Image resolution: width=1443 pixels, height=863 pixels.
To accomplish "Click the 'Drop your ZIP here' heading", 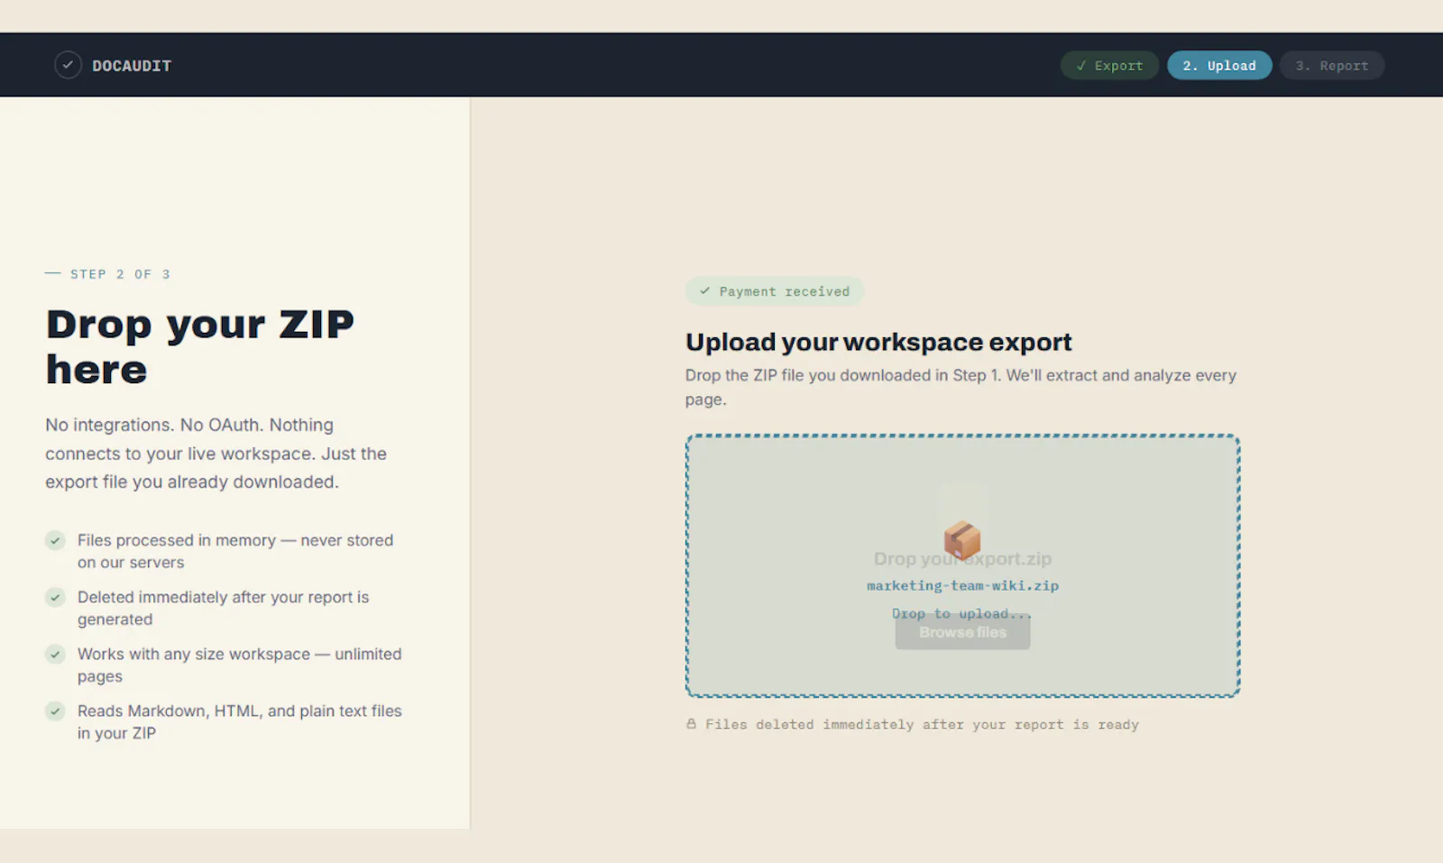I will tap(200, 346).
